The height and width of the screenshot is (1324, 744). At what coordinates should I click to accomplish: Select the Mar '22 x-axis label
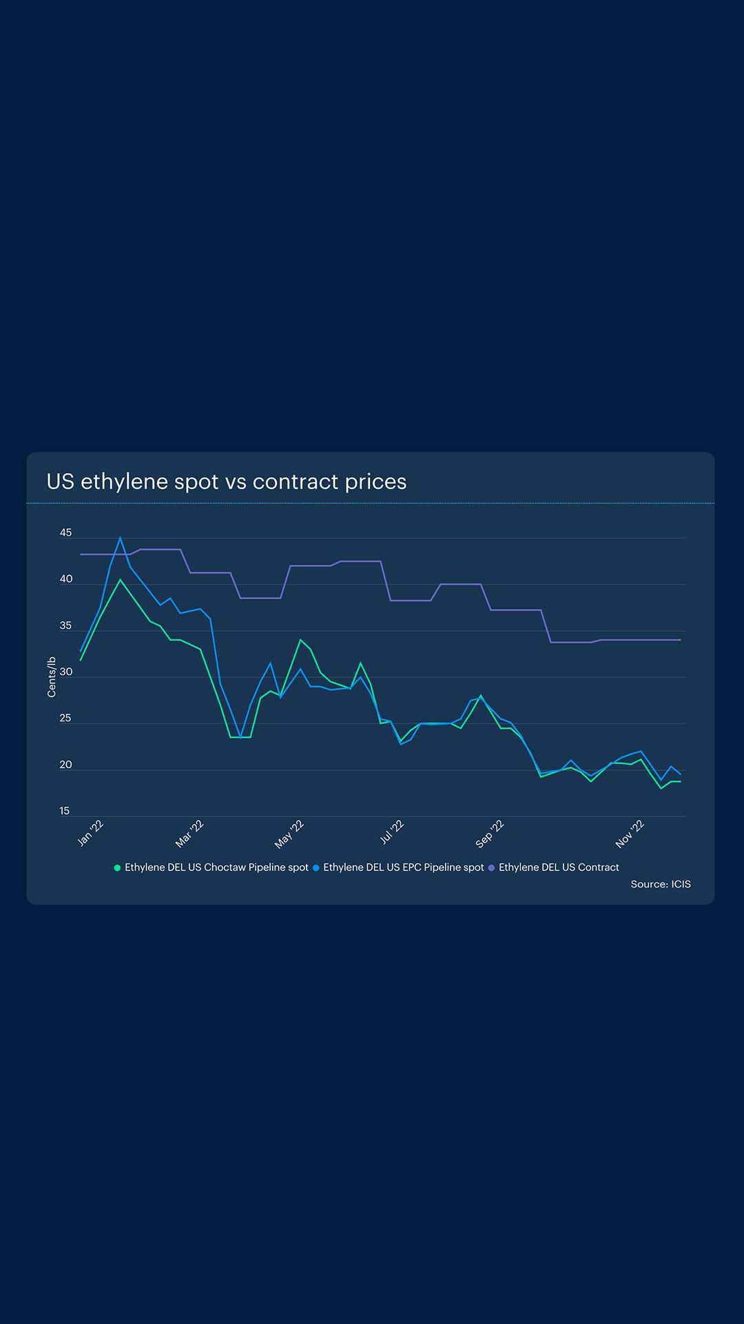pos(190,833)
